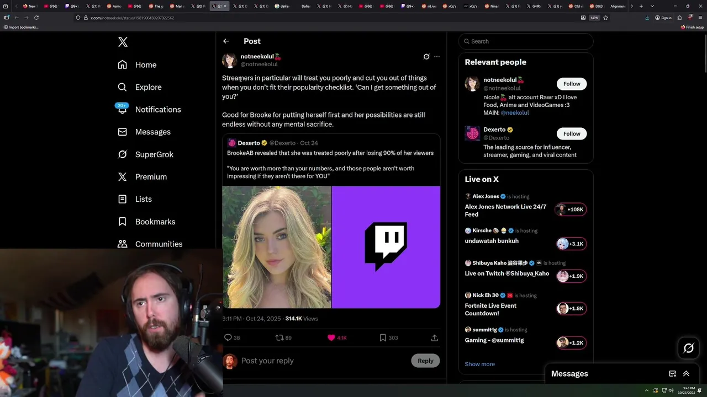This screenshot has height=397, width=707.
Task: Click 'Import bookmarks...' in the bookmarks bar
Action: (x=21, y=27)
